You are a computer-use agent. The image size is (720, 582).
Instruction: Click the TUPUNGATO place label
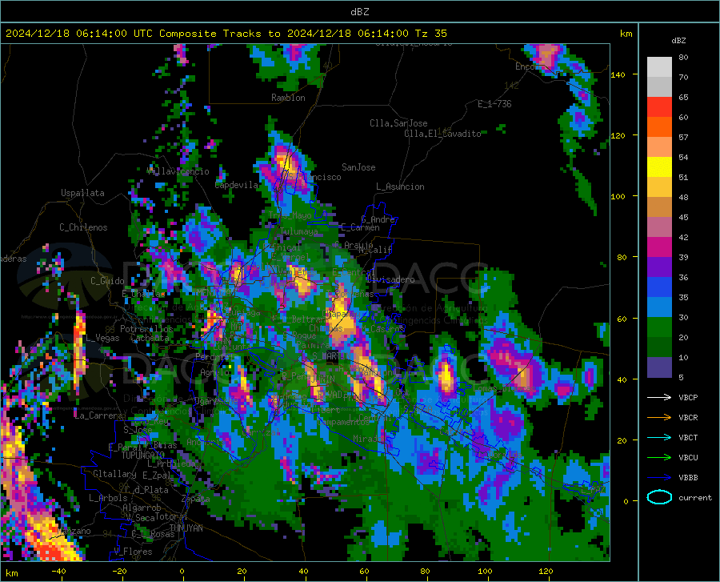pos(143,456)
